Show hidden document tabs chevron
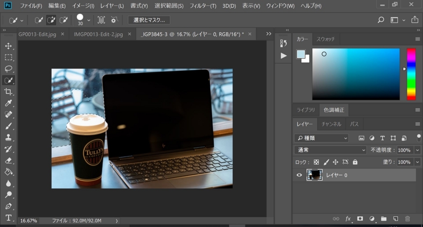Viewport: 423px width, 227px height. 269,34
